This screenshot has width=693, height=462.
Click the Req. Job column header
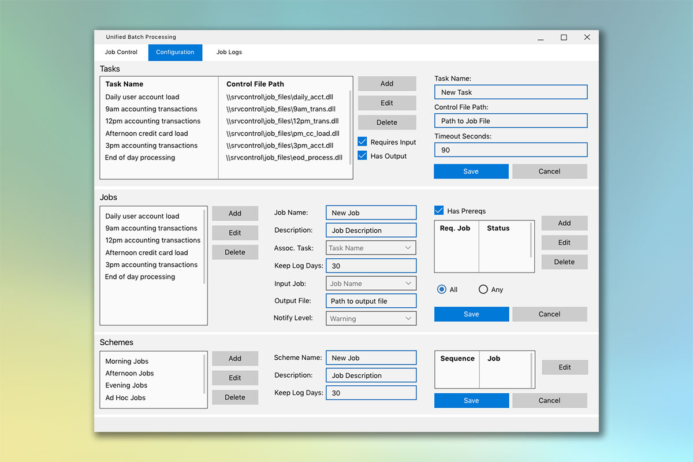(455, 228)
